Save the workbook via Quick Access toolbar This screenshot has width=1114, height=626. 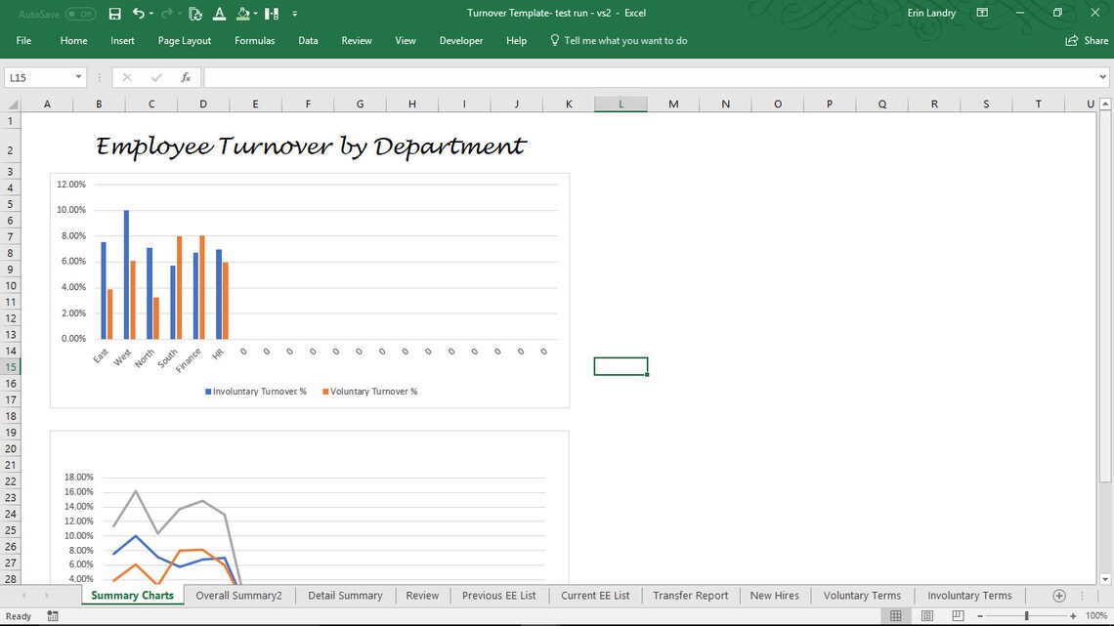[x=114, y=13]
